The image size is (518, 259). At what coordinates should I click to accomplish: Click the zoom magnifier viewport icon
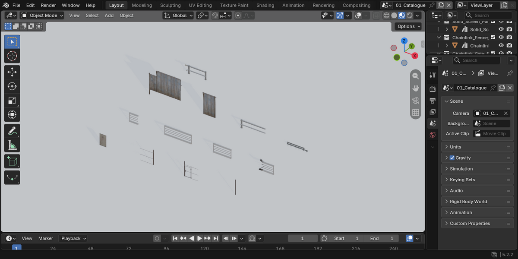[415, 76]
